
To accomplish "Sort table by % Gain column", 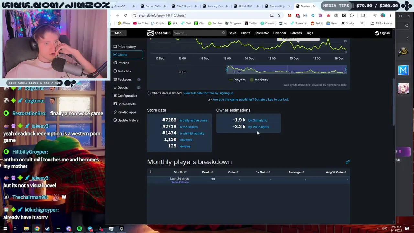I will (x=263, y=172).
